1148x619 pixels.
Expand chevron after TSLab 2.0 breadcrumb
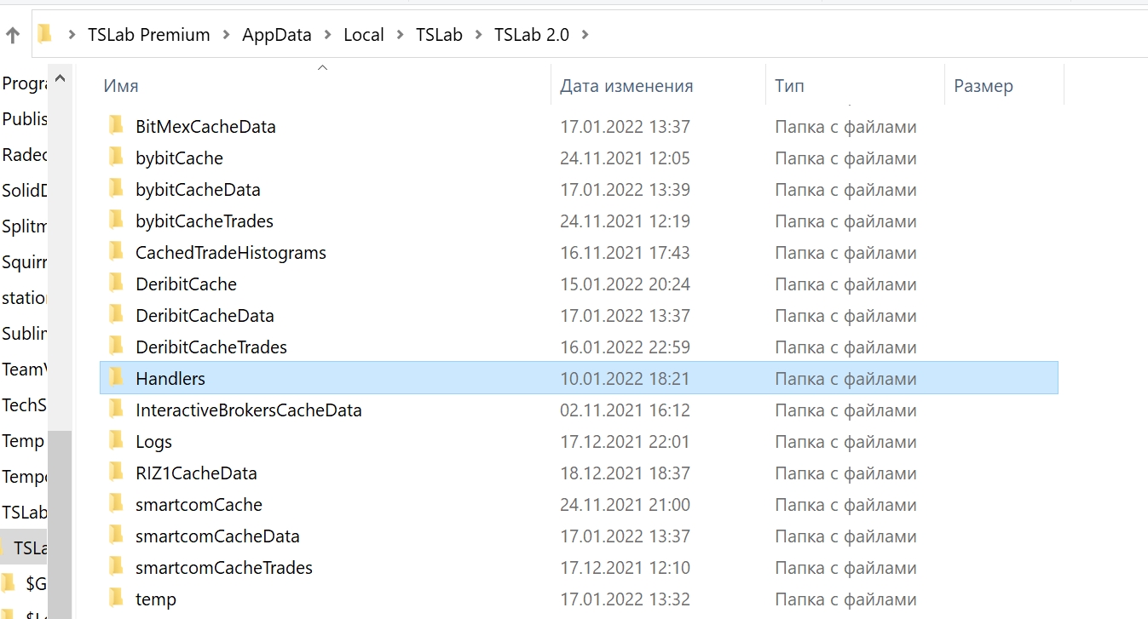pos(585,35)
